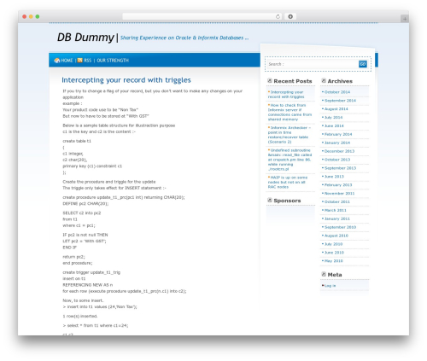This screenshot has width=427, height=361.
Task: Open recent post How to check from Informix server
Action: (x=290, y=112)
